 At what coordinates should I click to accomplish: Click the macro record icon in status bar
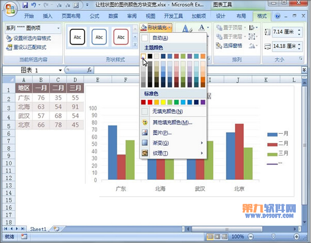click(x=24, y=236)
